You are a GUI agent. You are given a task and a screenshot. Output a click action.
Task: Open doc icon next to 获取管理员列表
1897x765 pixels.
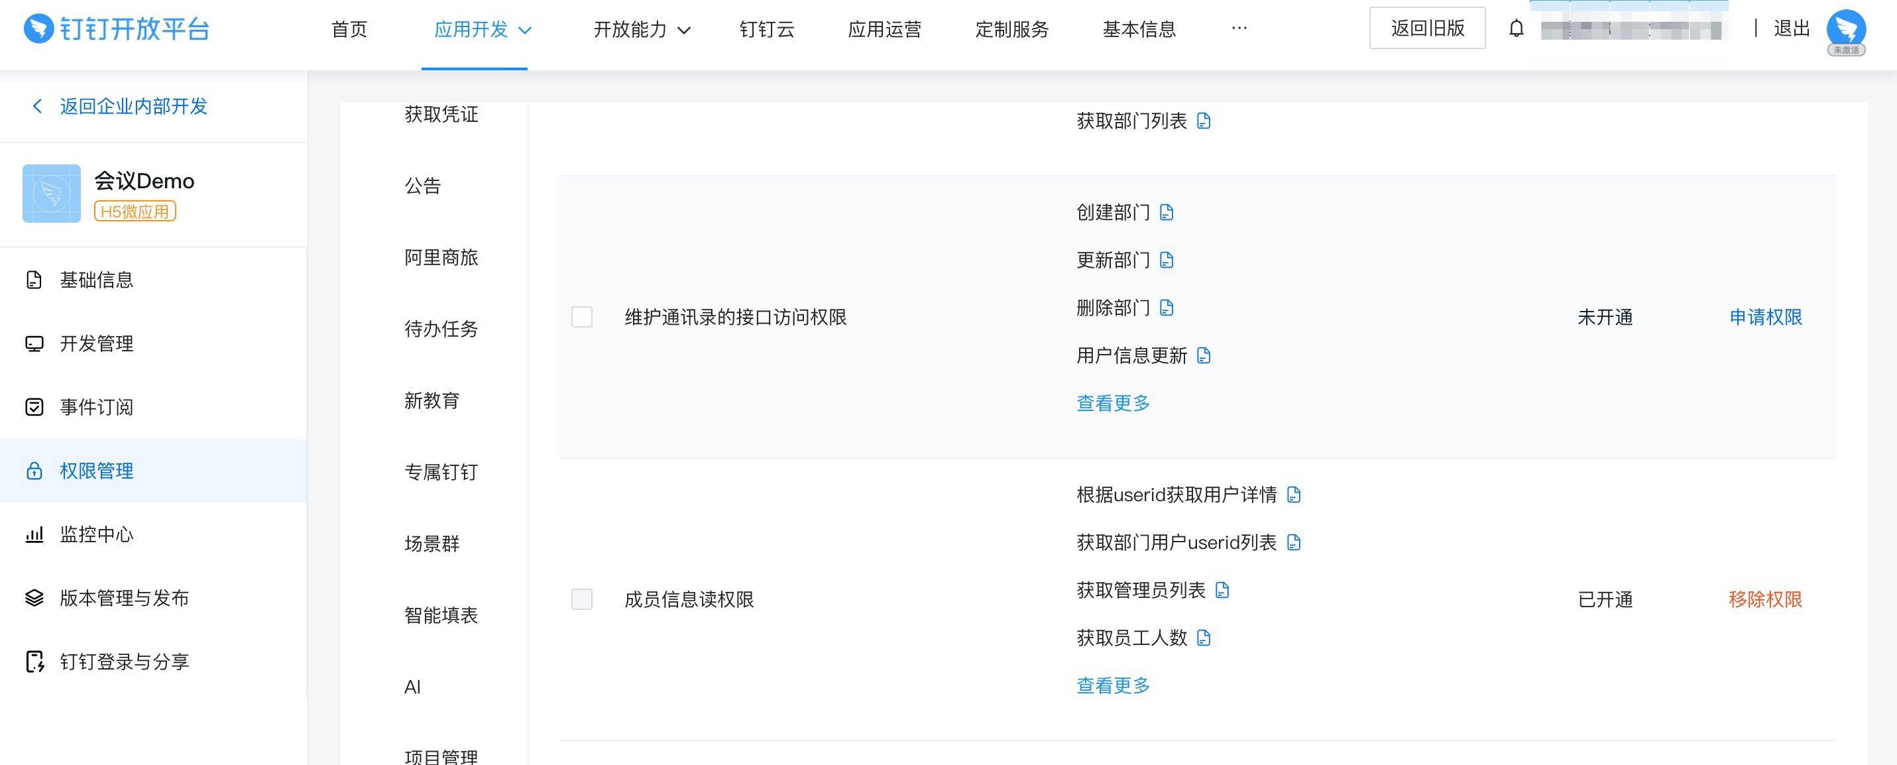[1222, 590]
